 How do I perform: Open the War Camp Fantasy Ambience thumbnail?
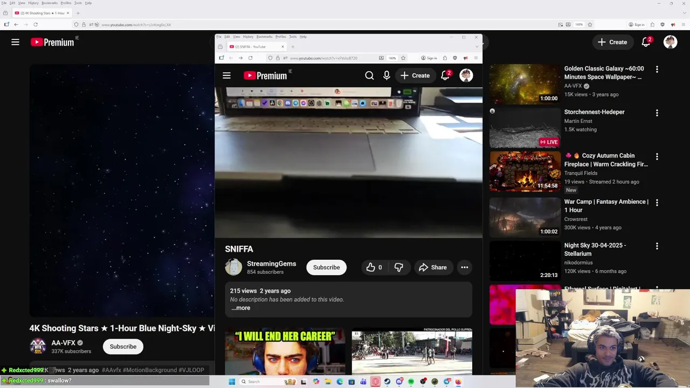point(525,217)
